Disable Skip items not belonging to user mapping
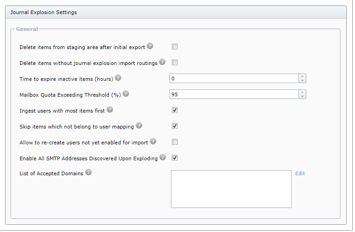355x232 pixels. 175,126
